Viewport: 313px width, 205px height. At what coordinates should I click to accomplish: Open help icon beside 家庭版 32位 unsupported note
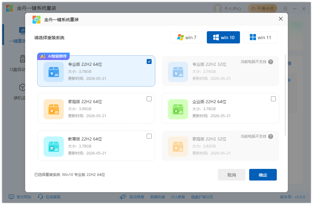[271, 136]
